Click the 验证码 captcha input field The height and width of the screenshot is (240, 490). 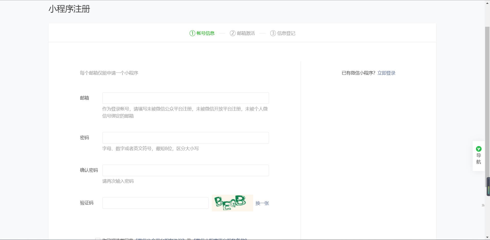pyautogui.click(x=155, y=203)
